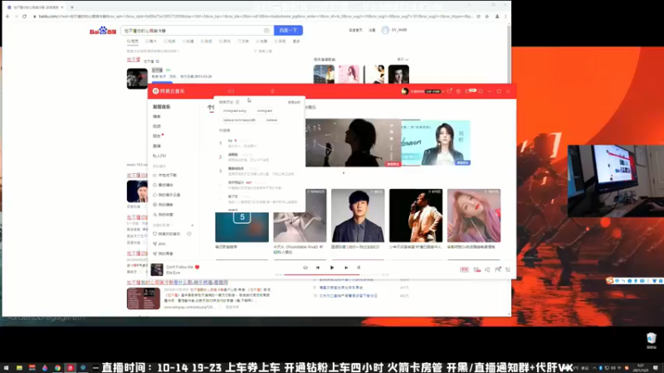Open 私人FM in NetEase sidebar
Screen dimensions: 664x373
159,156
